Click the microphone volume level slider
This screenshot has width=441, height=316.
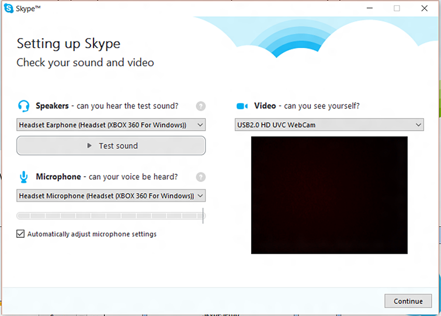point(111,216)
